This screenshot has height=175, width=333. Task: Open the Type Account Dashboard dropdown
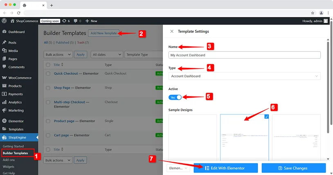pyautogui.click(x=245, y=76)
